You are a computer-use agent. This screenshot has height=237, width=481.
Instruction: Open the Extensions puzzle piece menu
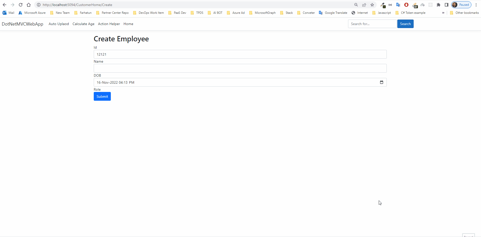(439, 5)
